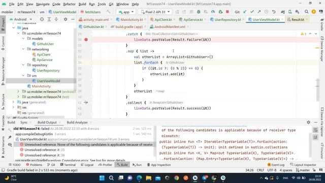Image resolution: width=325 pixels, height=183 pixels.
Task: Open the Event Log button
Action: pos(276,165)
